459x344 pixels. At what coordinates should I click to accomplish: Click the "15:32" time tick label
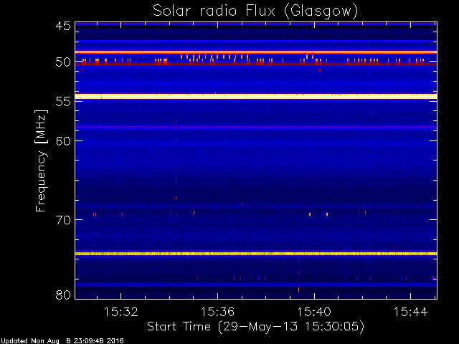click(121, 312)
